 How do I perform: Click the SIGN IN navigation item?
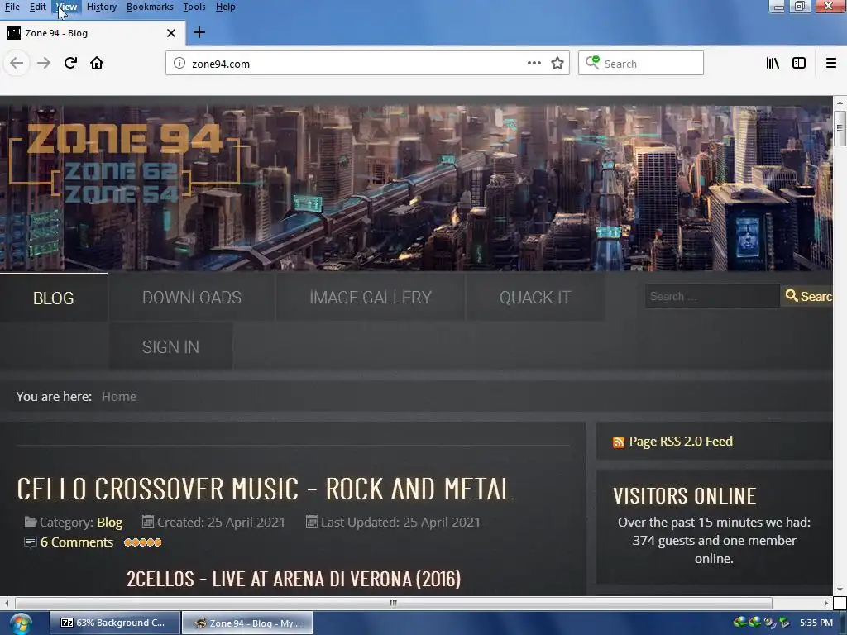point(170,346)
